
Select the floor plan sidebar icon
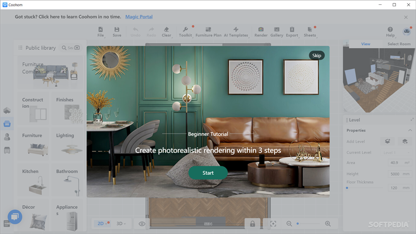[7, 110]
